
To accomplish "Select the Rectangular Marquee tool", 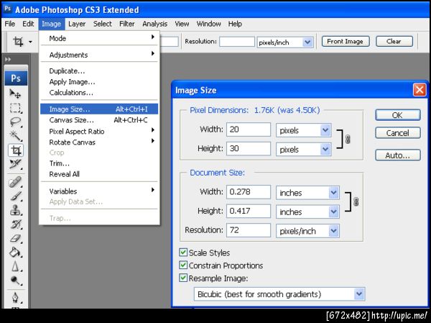I will [15, 108].
